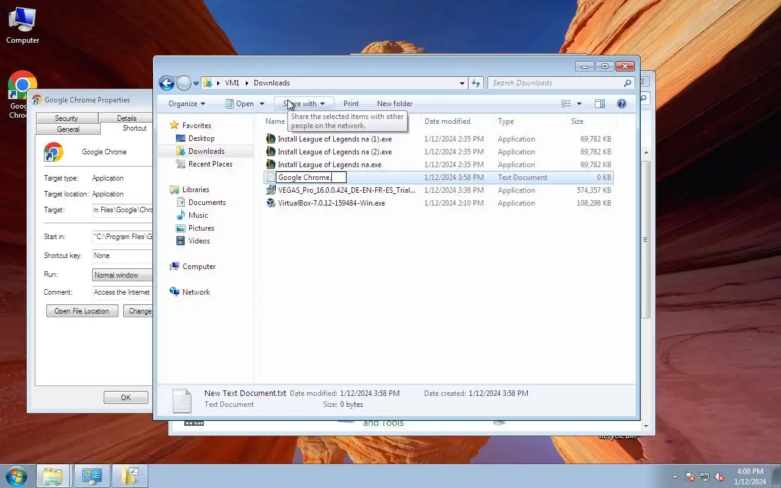
Task: Switch to Security tab in Chrome Properties
Action: pos(67,118)
